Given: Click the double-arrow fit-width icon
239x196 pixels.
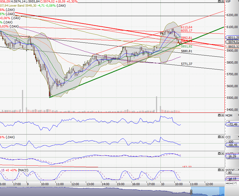Looking at the screenshot, I should tap(231, 184).
